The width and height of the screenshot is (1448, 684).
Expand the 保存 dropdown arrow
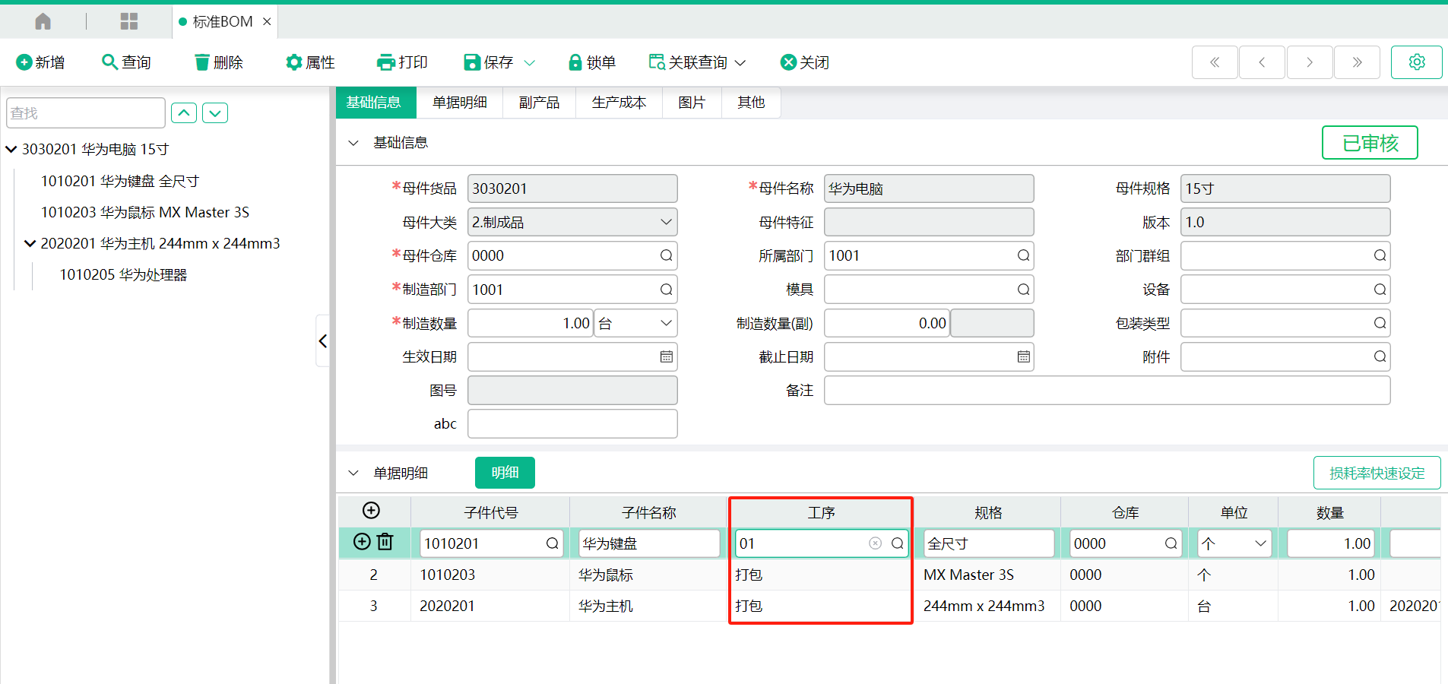(x=530, y=62)
